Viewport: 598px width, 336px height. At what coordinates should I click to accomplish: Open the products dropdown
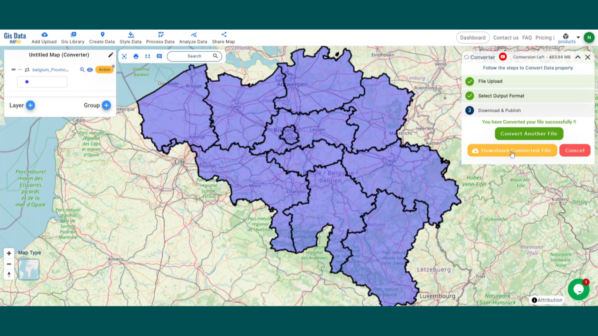click(x=566, y=37)
